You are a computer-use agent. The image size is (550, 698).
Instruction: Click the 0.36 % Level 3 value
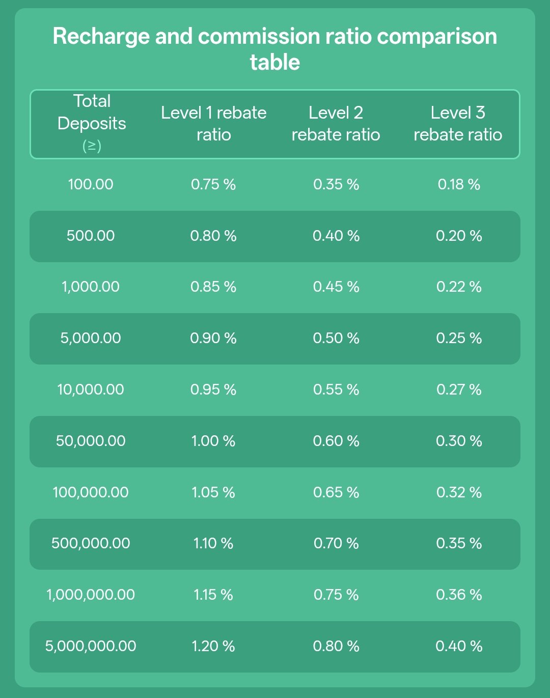pyautogui.click(x=459, y=595)
